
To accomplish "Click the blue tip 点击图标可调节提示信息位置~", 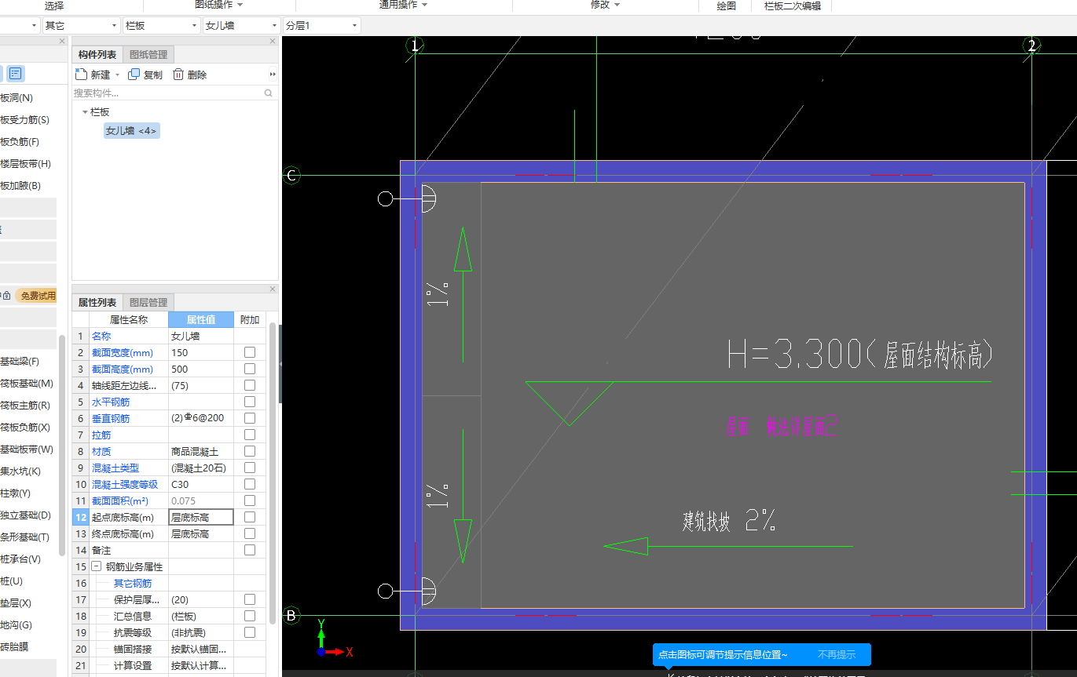I will 722,654.
